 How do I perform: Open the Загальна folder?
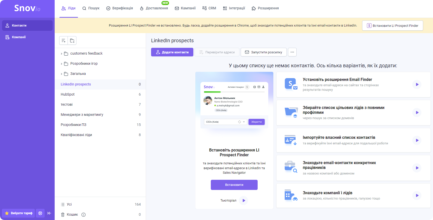tap(78, 74)
